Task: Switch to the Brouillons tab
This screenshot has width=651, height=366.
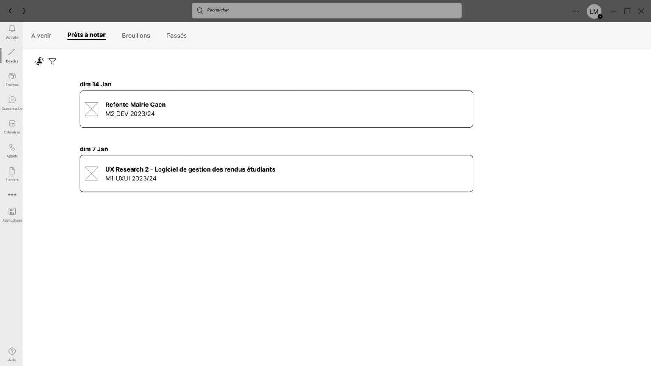Action: click(136, 36)
